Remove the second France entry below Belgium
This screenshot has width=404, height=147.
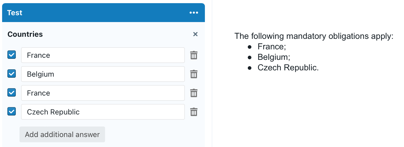194,93
